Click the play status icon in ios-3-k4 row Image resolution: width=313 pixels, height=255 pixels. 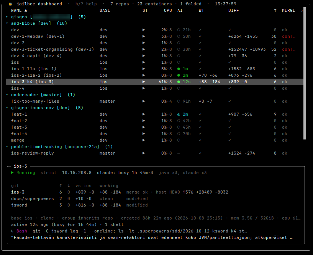point(144,82)
